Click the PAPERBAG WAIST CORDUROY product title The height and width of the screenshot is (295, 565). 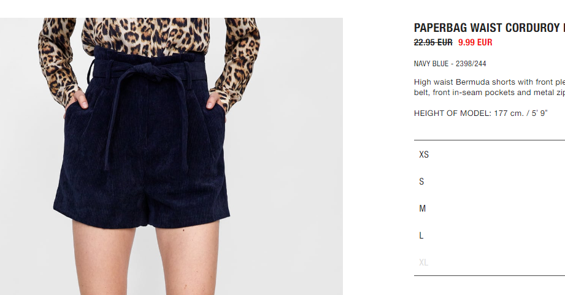tap(490, 28)
